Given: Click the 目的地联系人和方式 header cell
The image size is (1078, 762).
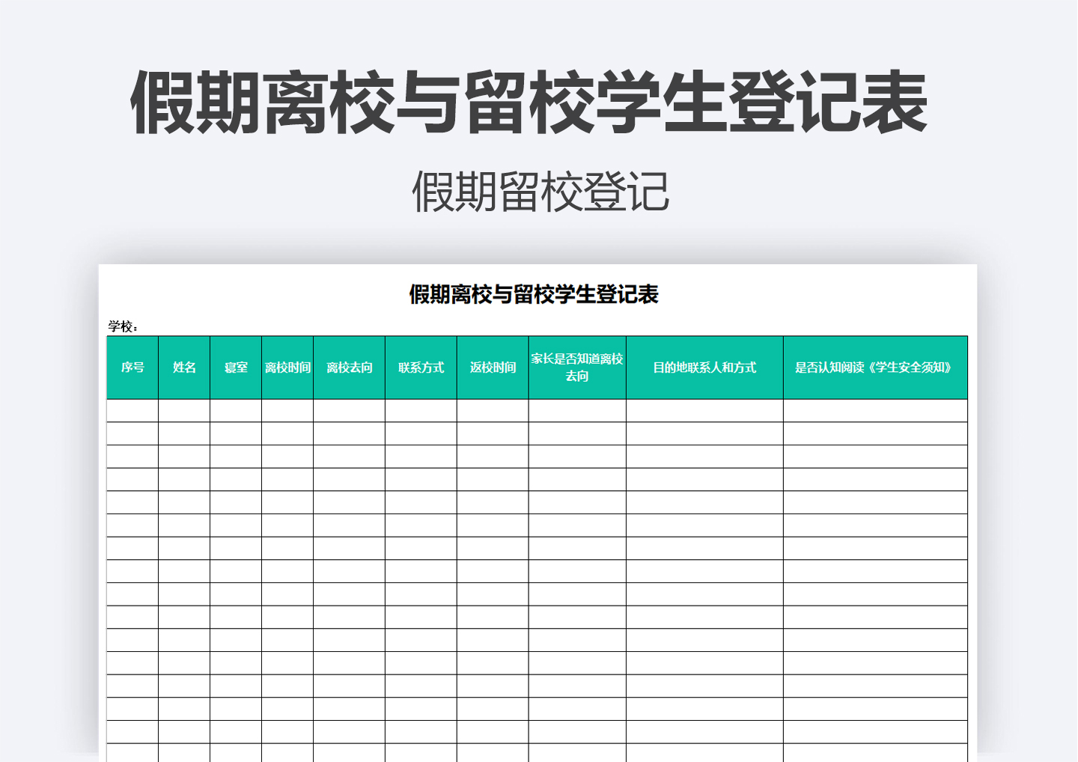Looking at the screenshot, I should tap(704, 367).
